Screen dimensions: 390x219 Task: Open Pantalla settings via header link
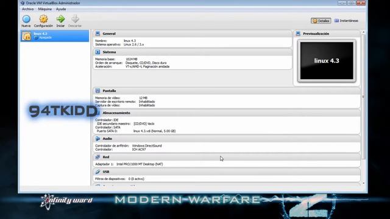pyautogui.click(x=109, y=91)
